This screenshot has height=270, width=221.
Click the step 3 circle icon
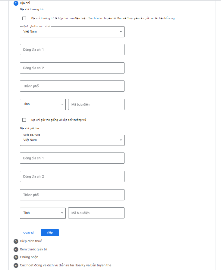pyautogui.click(x=16, y=241)
